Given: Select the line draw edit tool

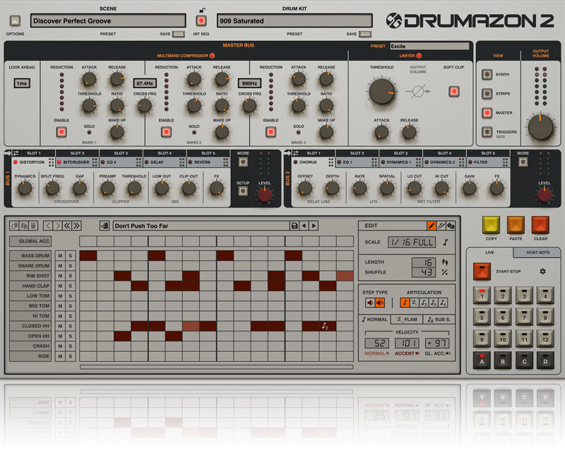Looking at the screenshot, I should click(x=441, y=226).
